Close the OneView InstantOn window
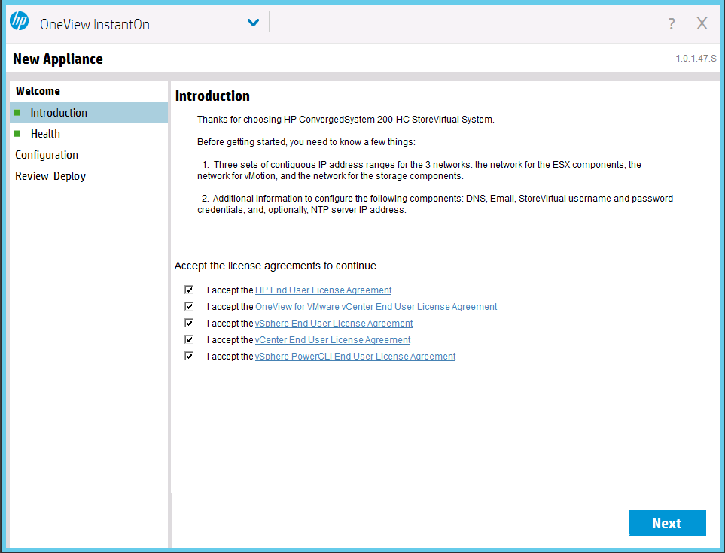The width and height of the screenshot is (725, 553). pos(702,23)
